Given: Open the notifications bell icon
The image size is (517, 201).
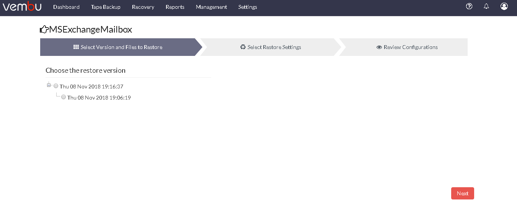Looking at the screenshot, I should [x=486, y=6].
